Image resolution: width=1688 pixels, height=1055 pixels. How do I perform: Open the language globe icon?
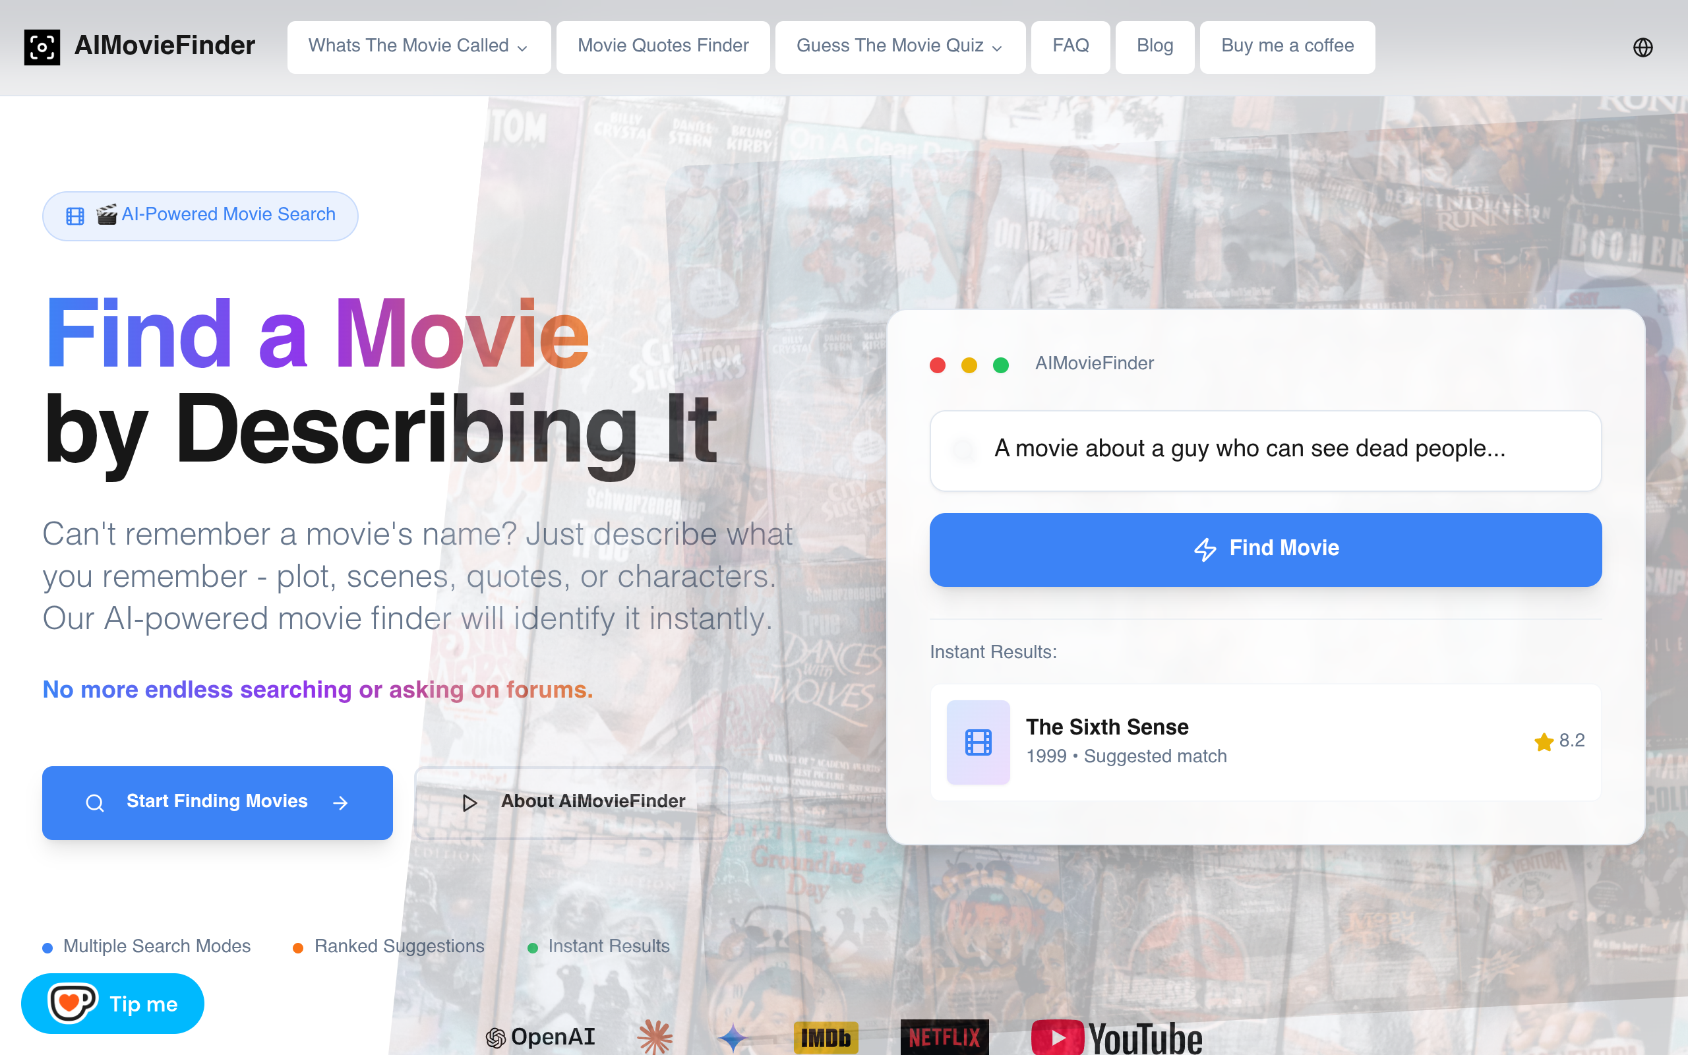click(x=1643, y=47)
